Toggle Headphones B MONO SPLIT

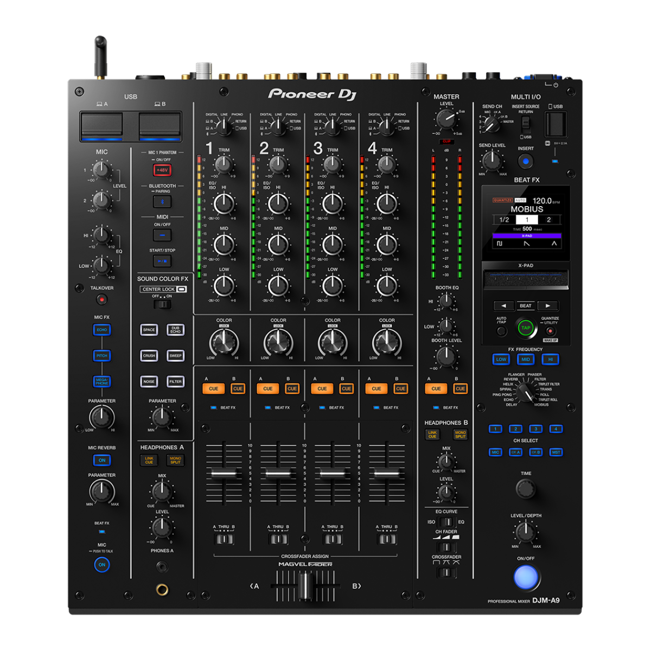461,435
